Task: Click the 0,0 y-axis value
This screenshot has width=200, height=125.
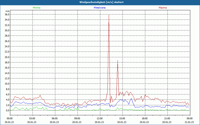Action: (x=7, y=110)
